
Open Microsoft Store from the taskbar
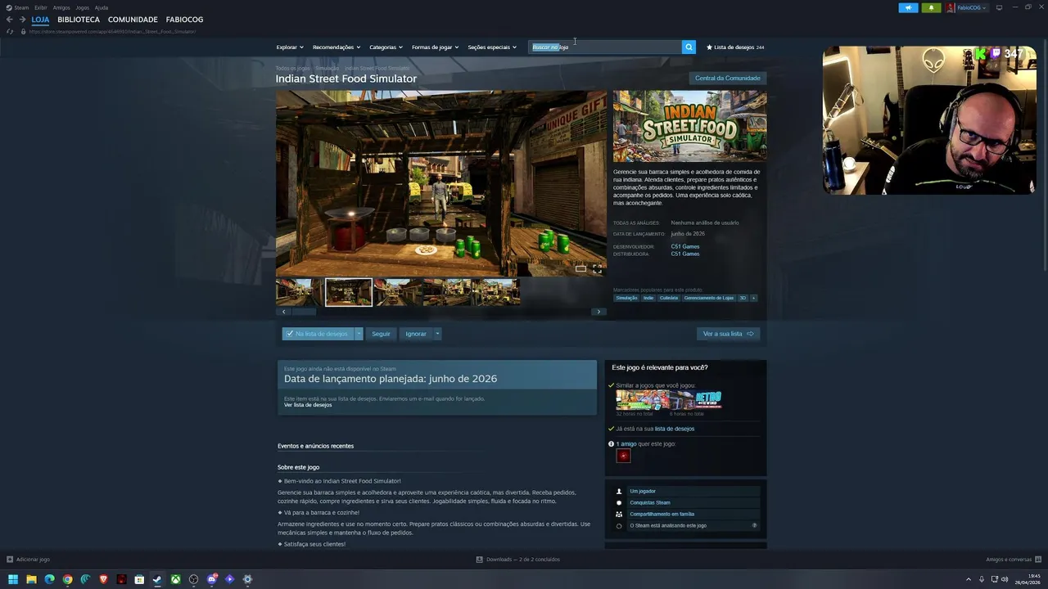(x=139, y=579)
